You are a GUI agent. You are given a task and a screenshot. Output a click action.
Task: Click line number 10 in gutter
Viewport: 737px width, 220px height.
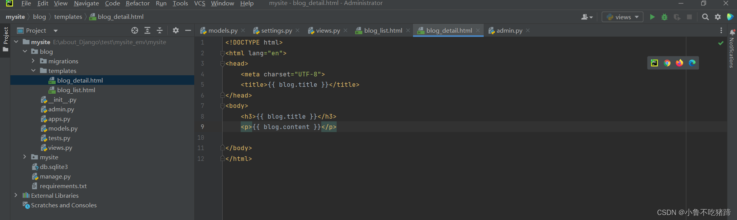click(x=201, y=137)
